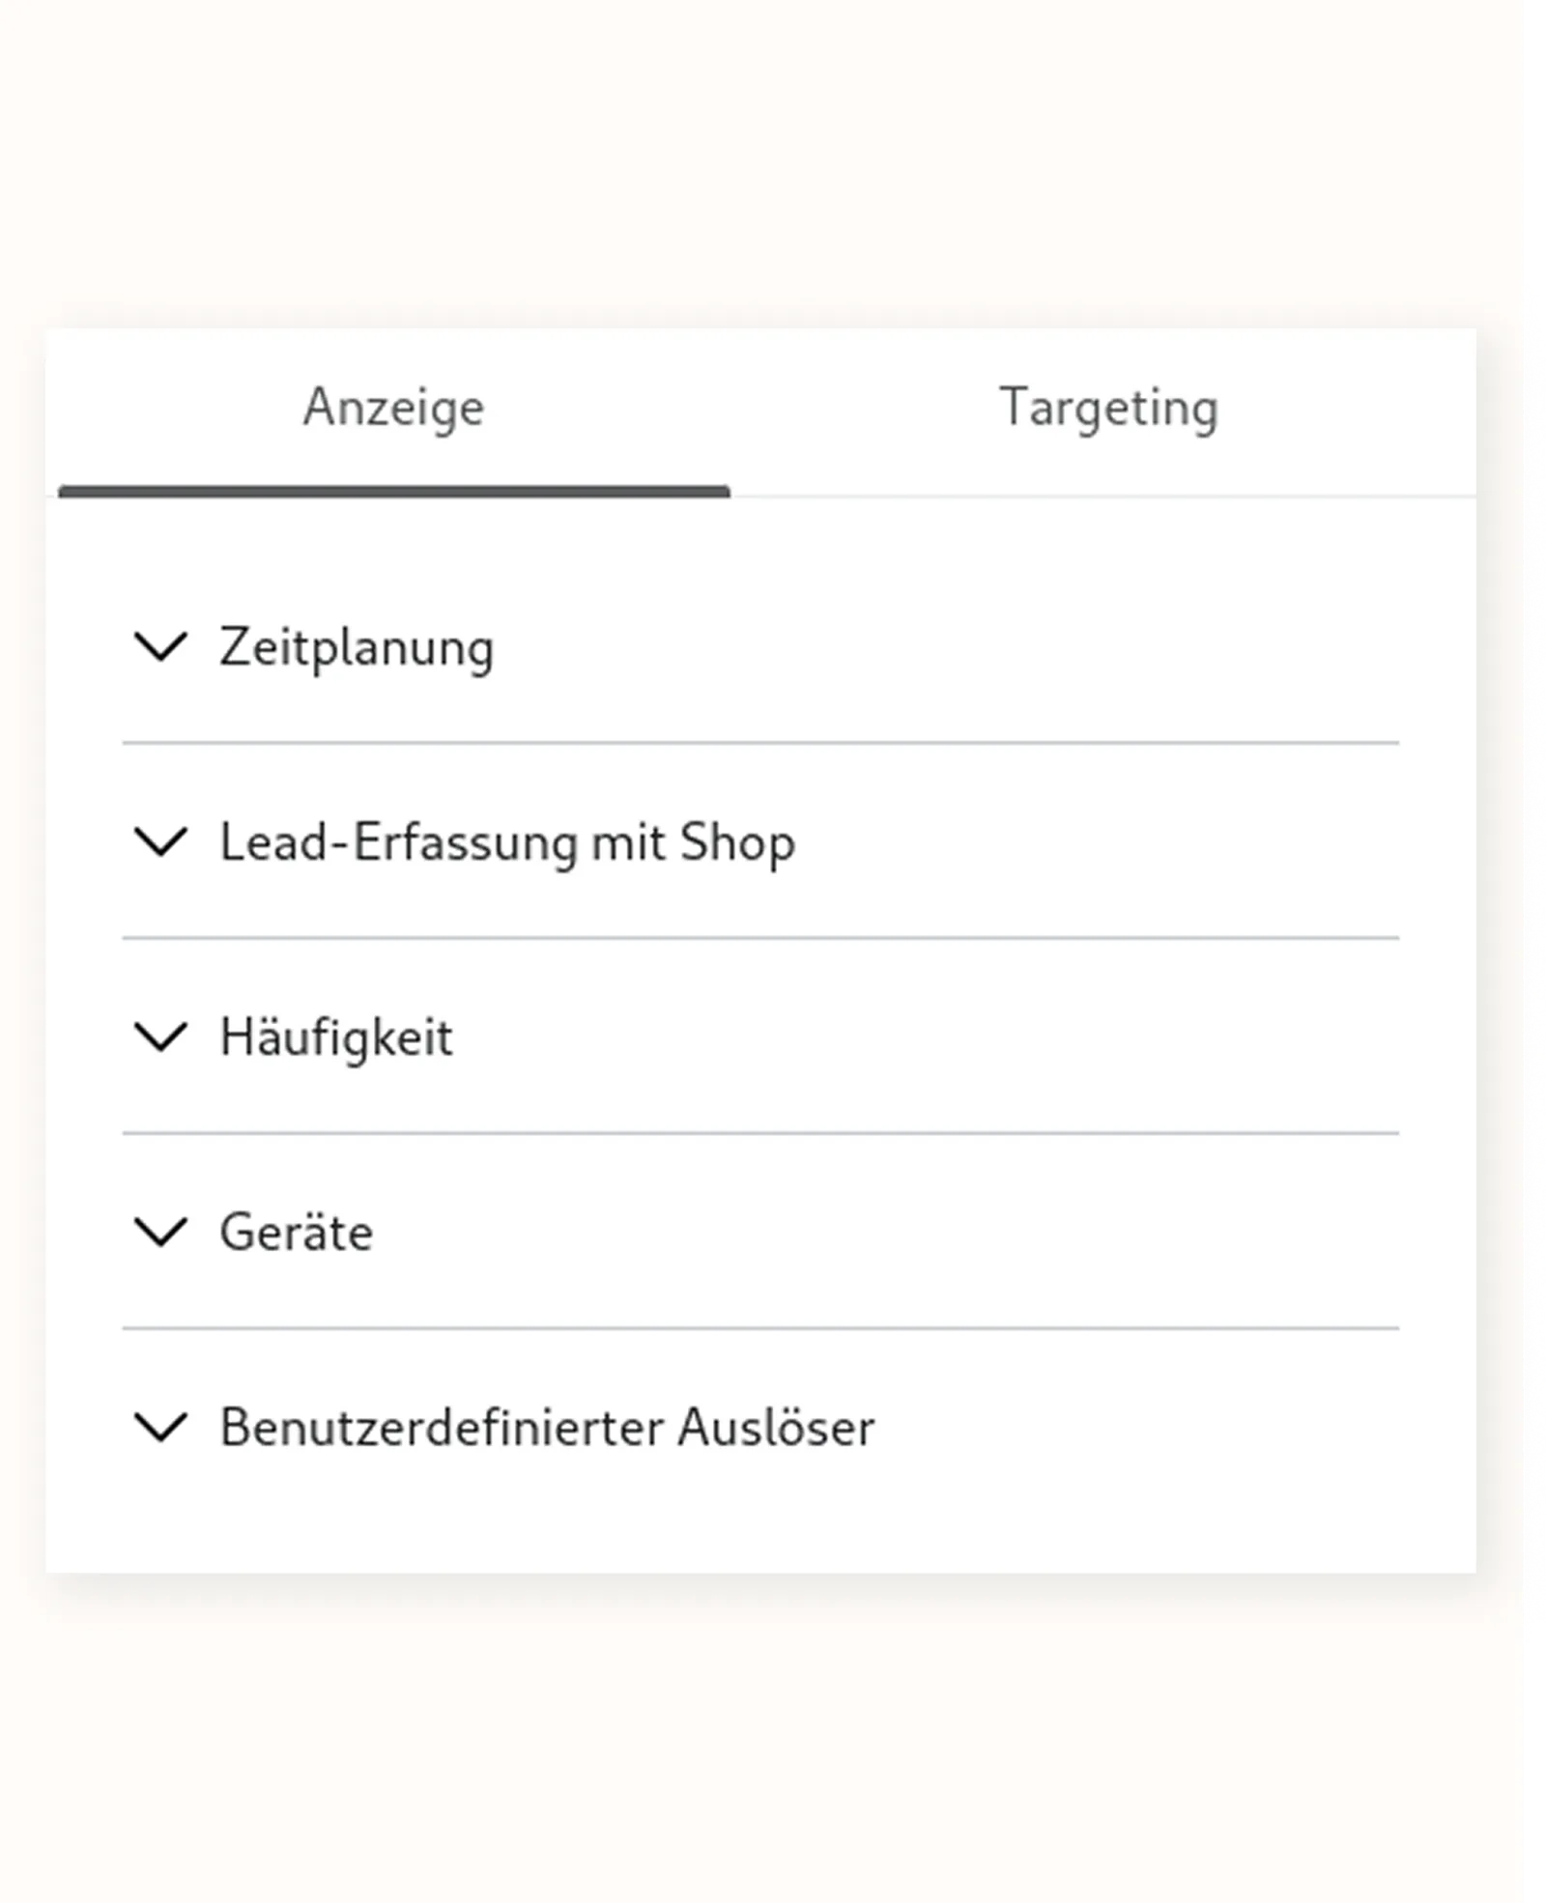Expand the Zeitplanung settings section
The height and width of the screenshot is (1903, 1546).
tap(356, 650)
